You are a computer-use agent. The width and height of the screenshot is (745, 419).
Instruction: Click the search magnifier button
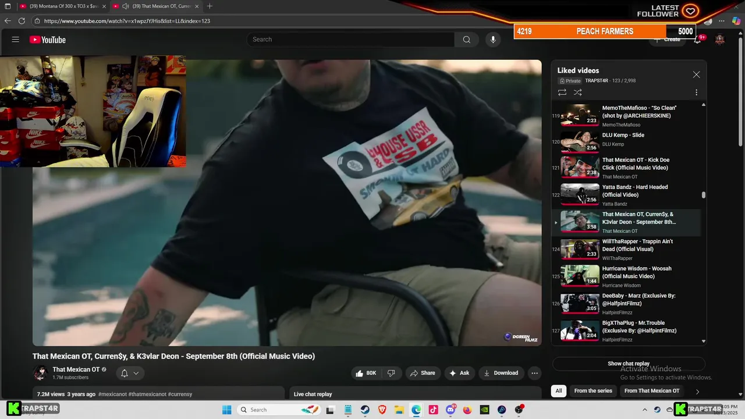tap(466, 40)
